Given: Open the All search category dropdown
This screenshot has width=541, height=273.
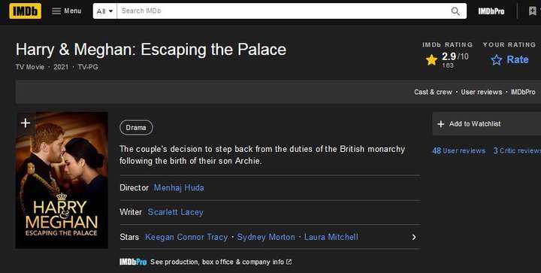Looking at the screenshot, I should [x=105, y=11].
